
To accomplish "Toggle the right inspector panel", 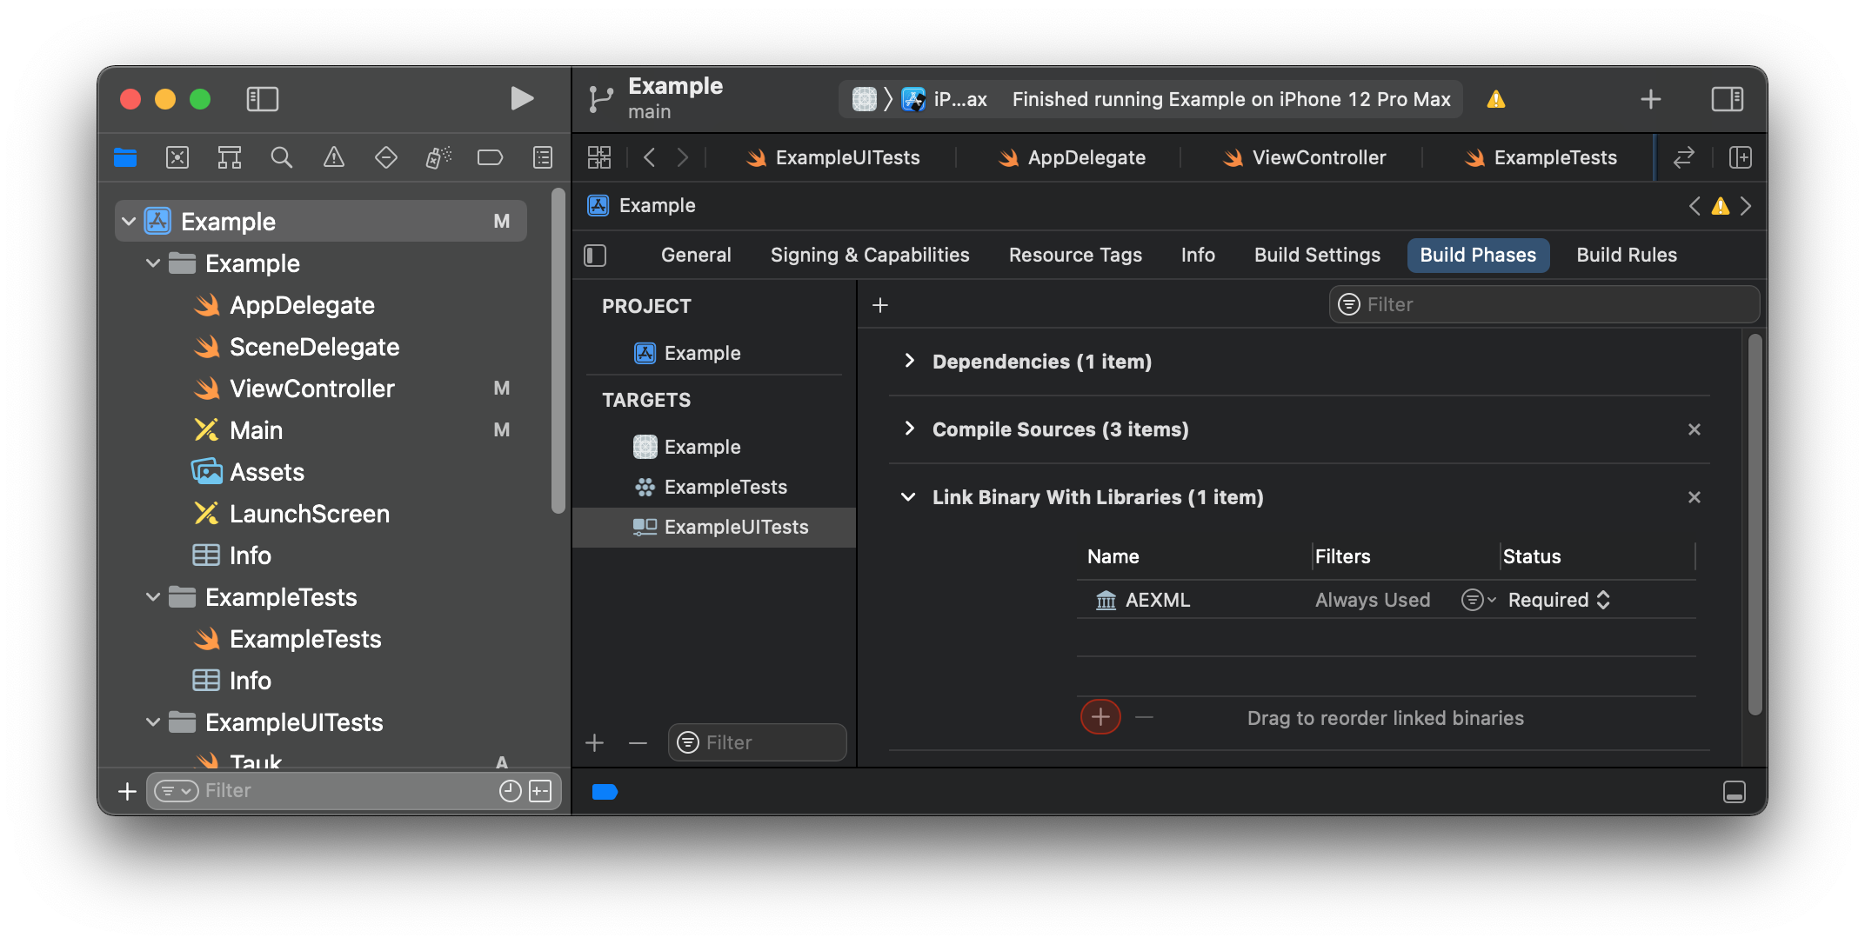I will point(1727,99).
